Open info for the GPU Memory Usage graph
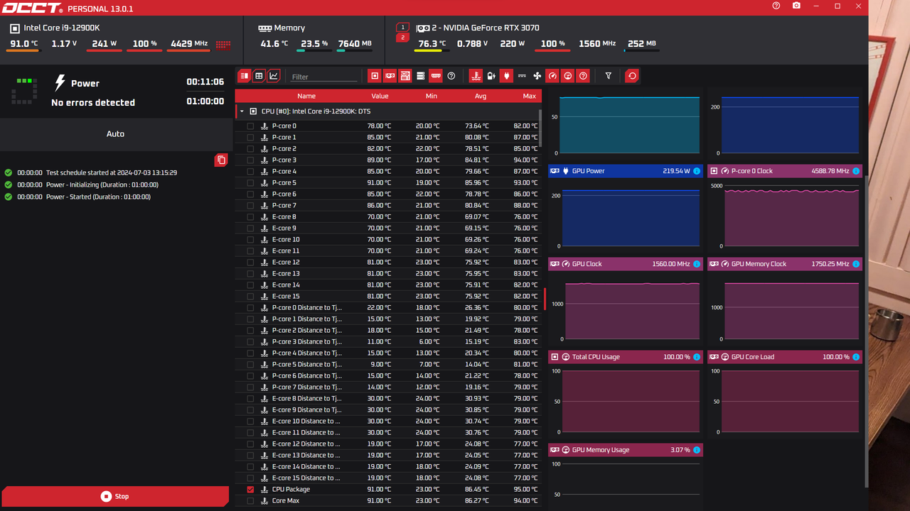Viewport: 910px width, 511px height. (x=697, y=450)
